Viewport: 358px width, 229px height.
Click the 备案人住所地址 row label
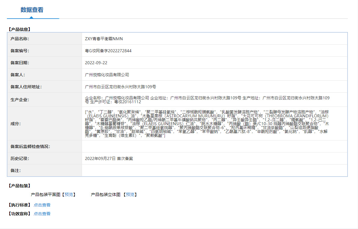point(26,87)
